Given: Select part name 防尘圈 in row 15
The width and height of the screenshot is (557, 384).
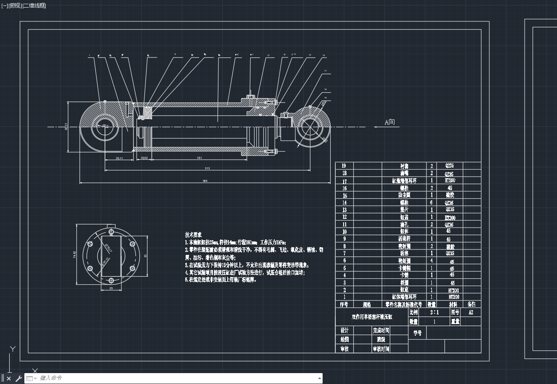Looking at the screenshot, I should click(x=404, y=195).
